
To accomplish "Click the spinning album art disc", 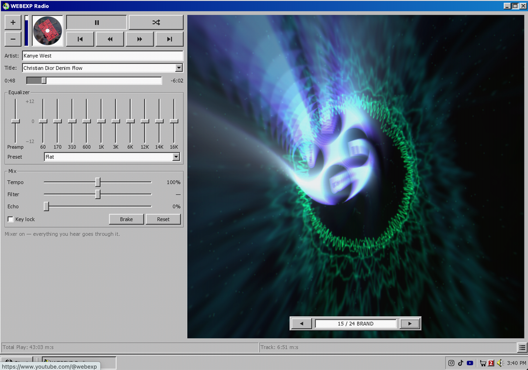I will pos(48,30).
